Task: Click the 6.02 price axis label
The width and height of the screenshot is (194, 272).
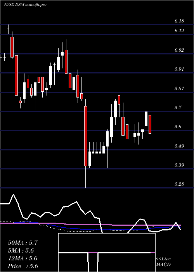Action: point(179,50)
